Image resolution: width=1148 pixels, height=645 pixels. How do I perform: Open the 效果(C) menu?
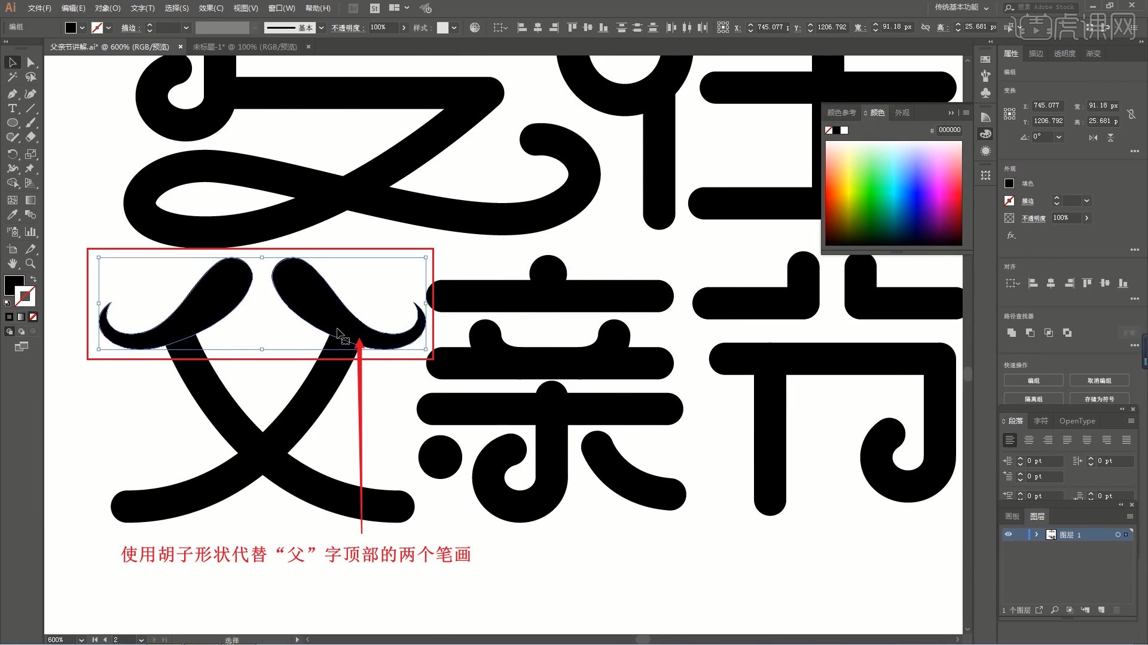pos(208,8)
